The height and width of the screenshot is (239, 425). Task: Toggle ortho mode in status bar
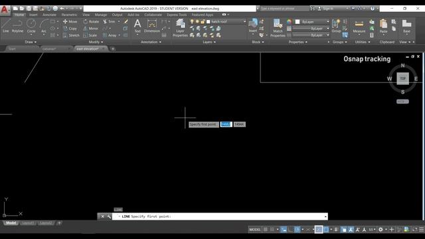pos(290,230)
